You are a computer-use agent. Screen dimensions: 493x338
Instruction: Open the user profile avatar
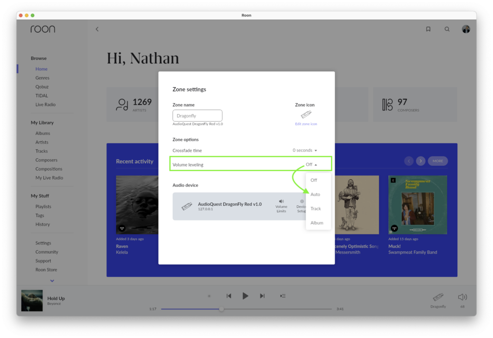[x=466, y=29]
